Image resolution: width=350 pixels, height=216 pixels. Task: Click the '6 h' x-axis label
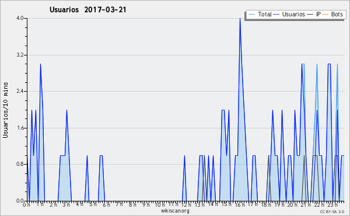click(106, 205)
